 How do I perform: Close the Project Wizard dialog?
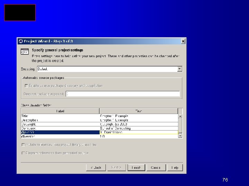pos(183,41)
